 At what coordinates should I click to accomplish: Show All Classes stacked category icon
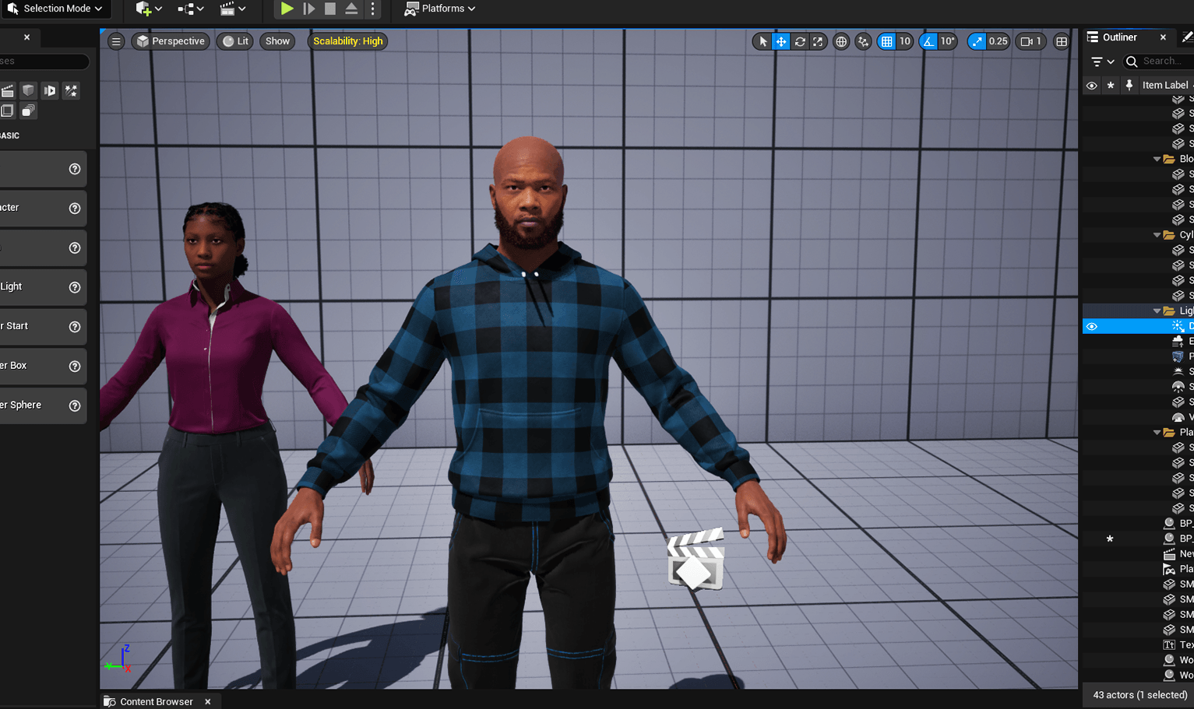coord(29,111)
